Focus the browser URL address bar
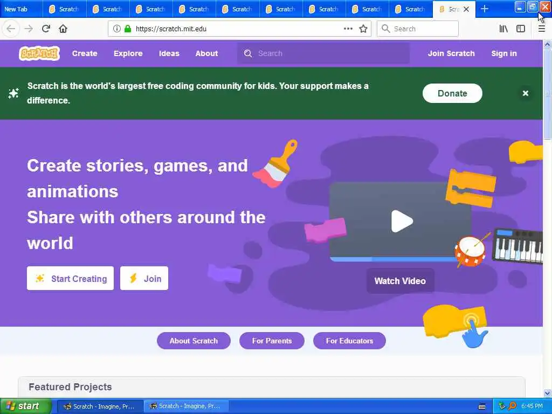Viewport: 552px width, 414px height. (239, 29)
